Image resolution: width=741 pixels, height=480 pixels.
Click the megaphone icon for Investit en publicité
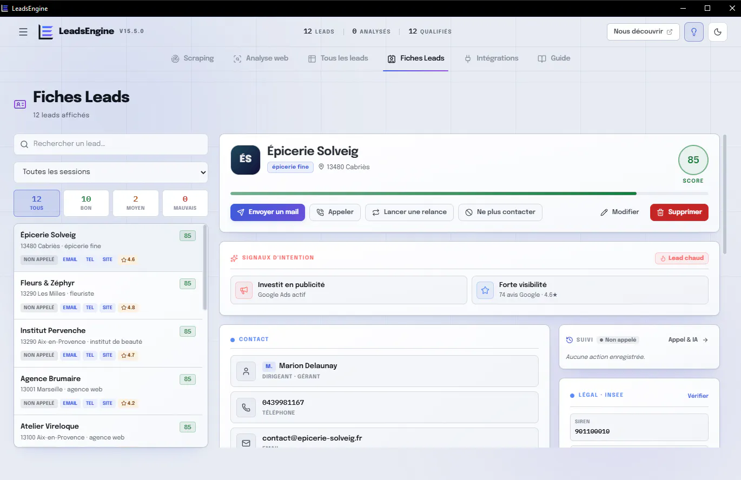pos(244,290)
